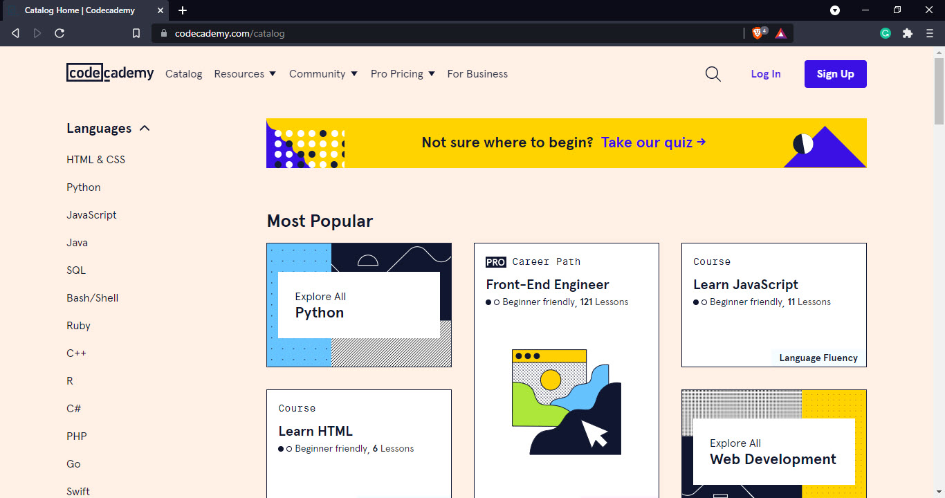Click the Brave Rewards triangle icon
The height and width of the screenshot is (498, 945).
coord(781,33)
